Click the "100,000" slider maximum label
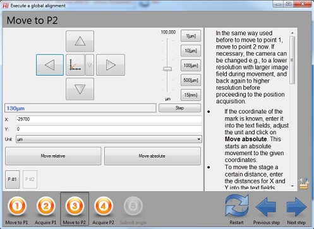Image resolution: width=314 pixels, height=229 pixels. coord(168,32)
